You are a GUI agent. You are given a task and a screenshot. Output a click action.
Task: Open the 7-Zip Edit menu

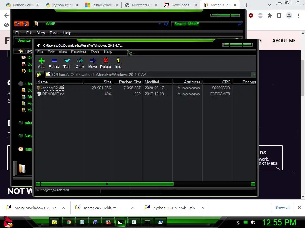[x=51, y=52]
